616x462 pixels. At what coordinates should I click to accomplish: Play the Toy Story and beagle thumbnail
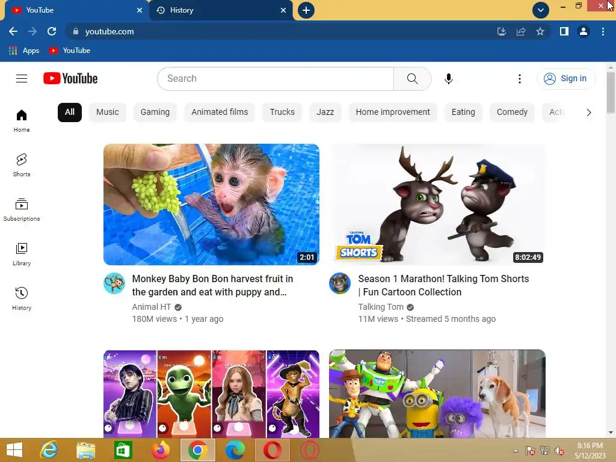pos(437,393)
